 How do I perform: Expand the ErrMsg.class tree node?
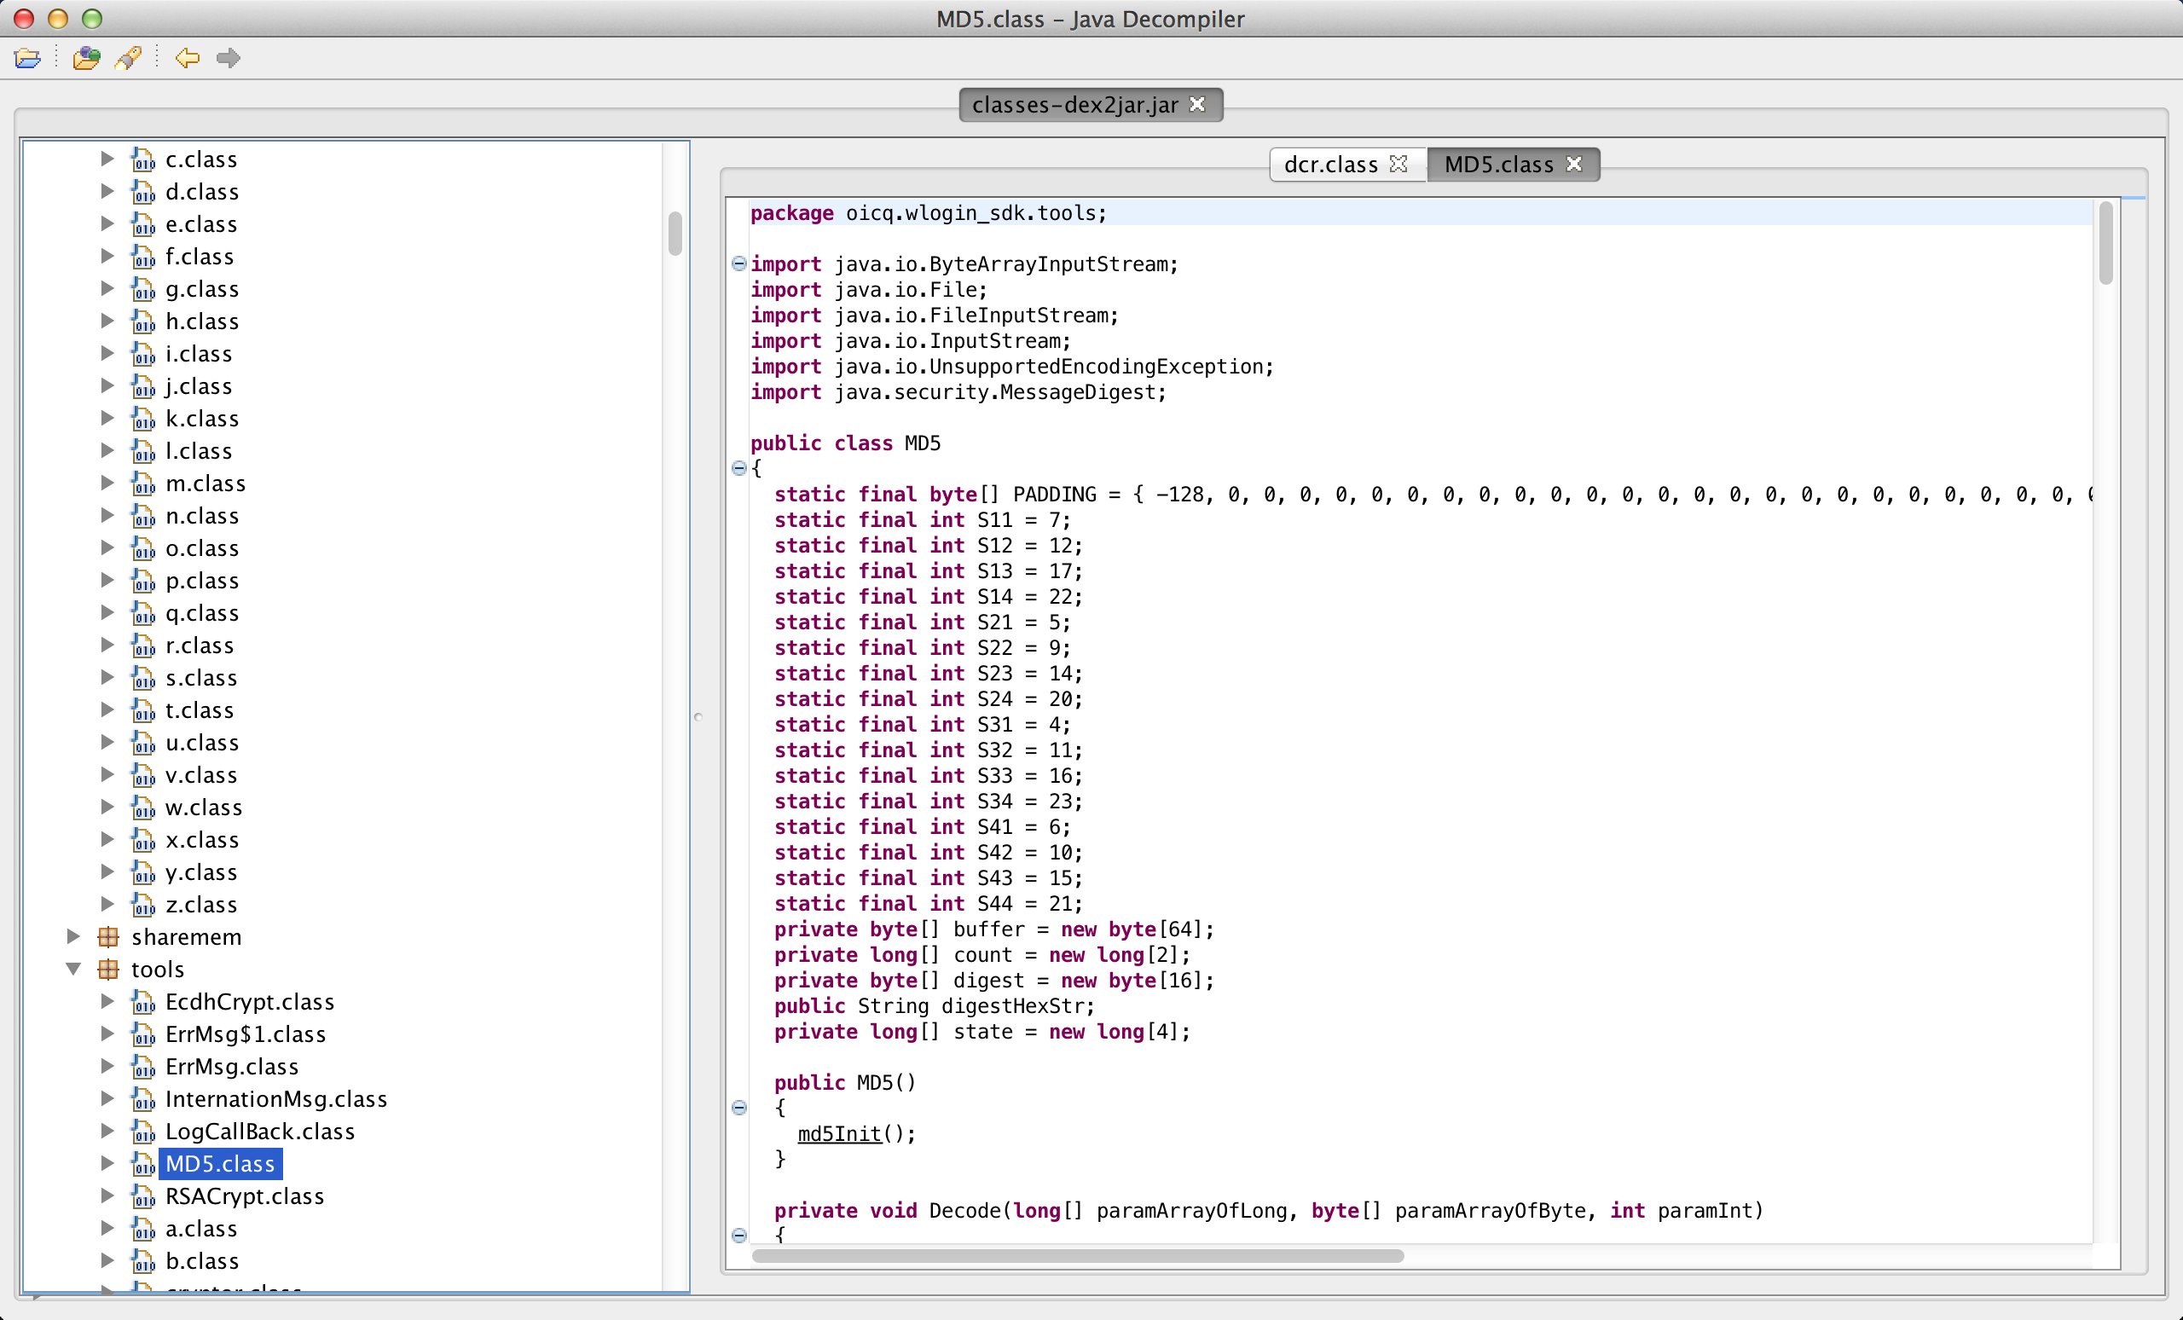click(107, 1067)
